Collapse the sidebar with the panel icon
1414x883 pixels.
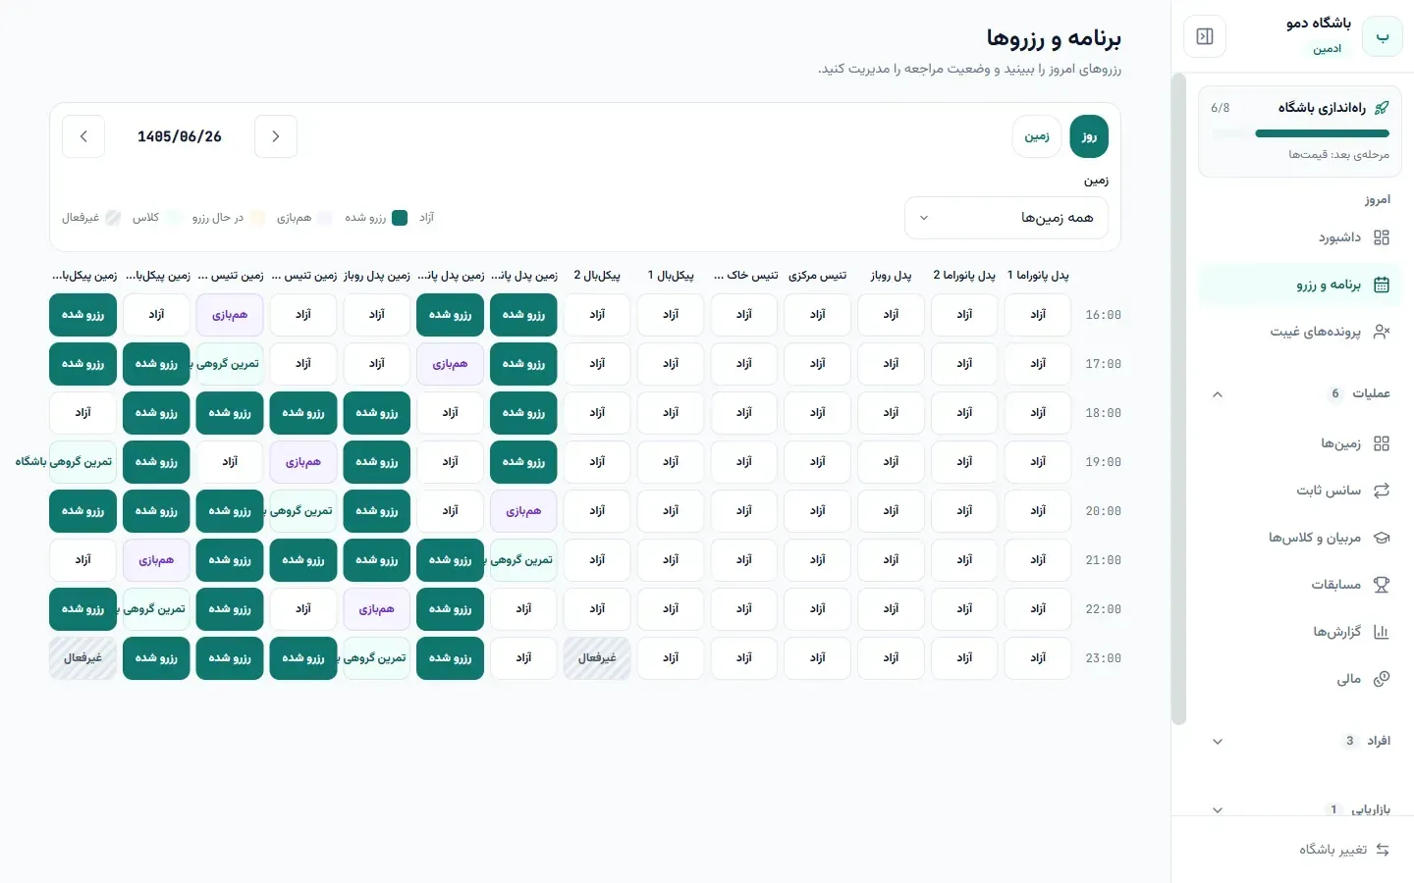click(1205, 37)
